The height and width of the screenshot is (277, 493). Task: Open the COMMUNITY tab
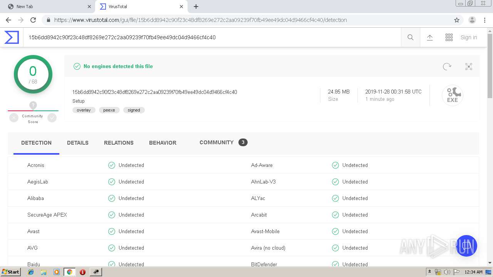click(x=223, y=142)
